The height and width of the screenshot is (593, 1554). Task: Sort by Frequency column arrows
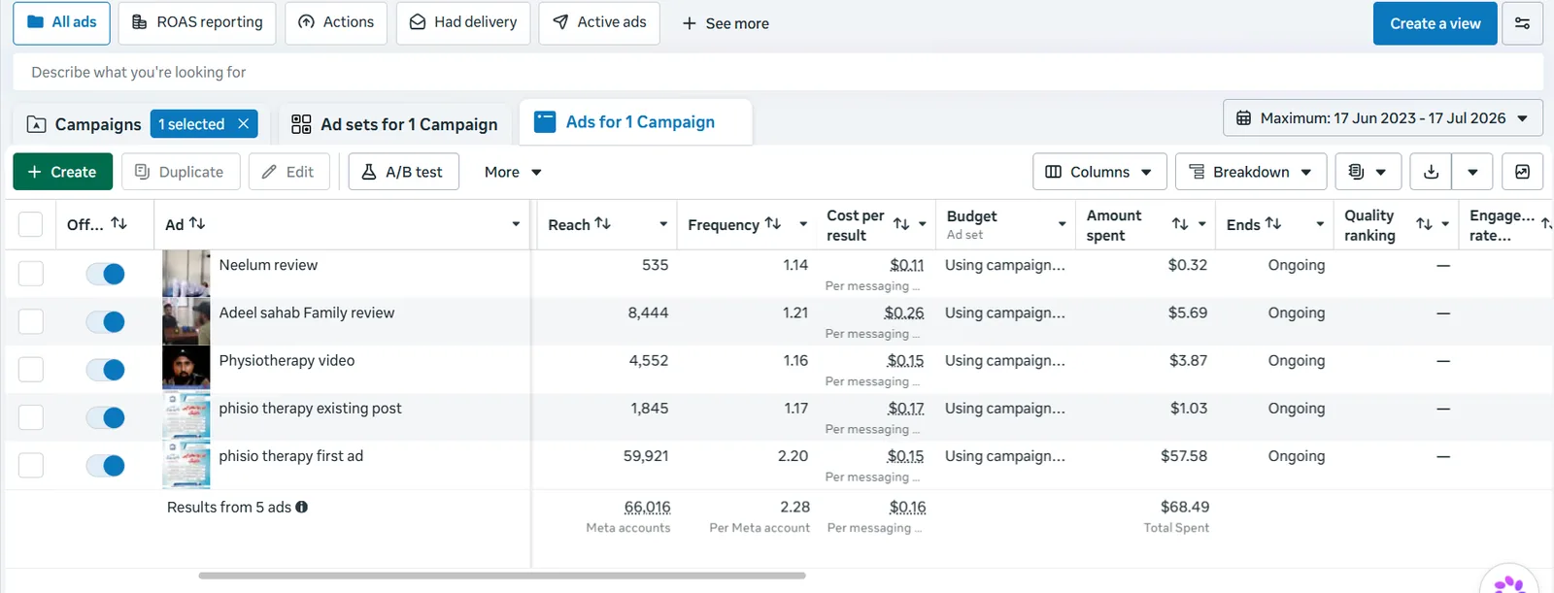tap(773, 223)
